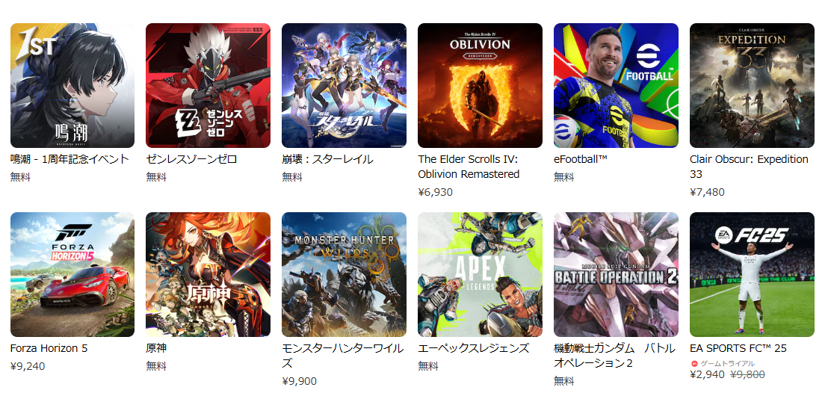Open the Gundam Battle Operation 2 cover
This screenshot has width=831, height=396.
pos(616,275)
